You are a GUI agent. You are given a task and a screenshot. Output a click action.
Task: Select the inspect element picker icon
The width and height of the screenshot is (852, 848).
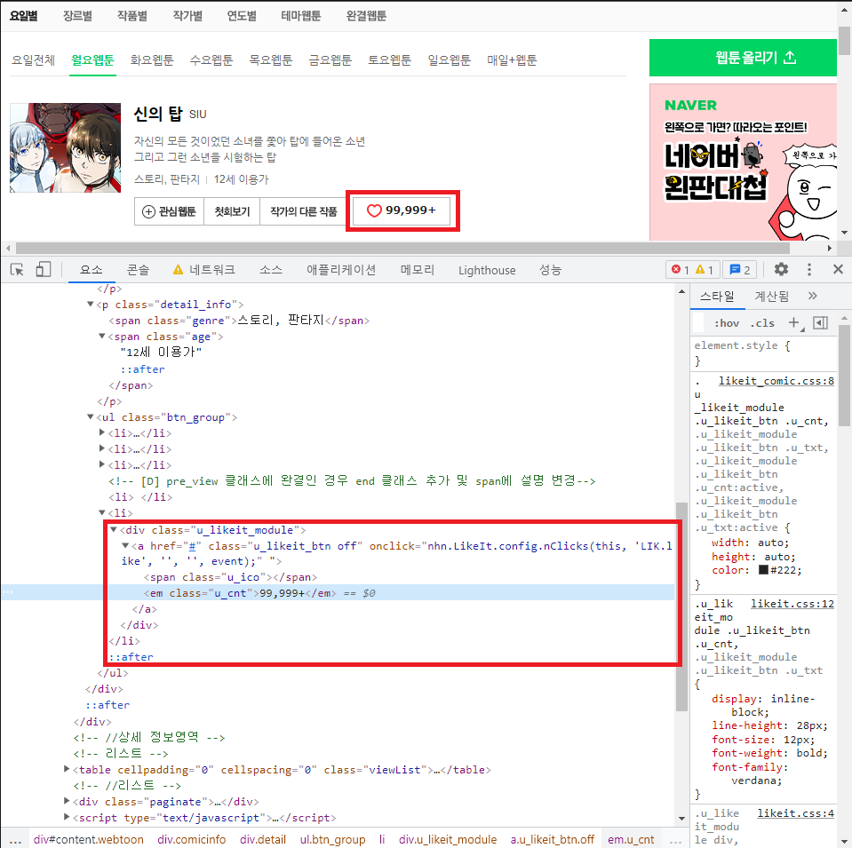click(17, 269)
